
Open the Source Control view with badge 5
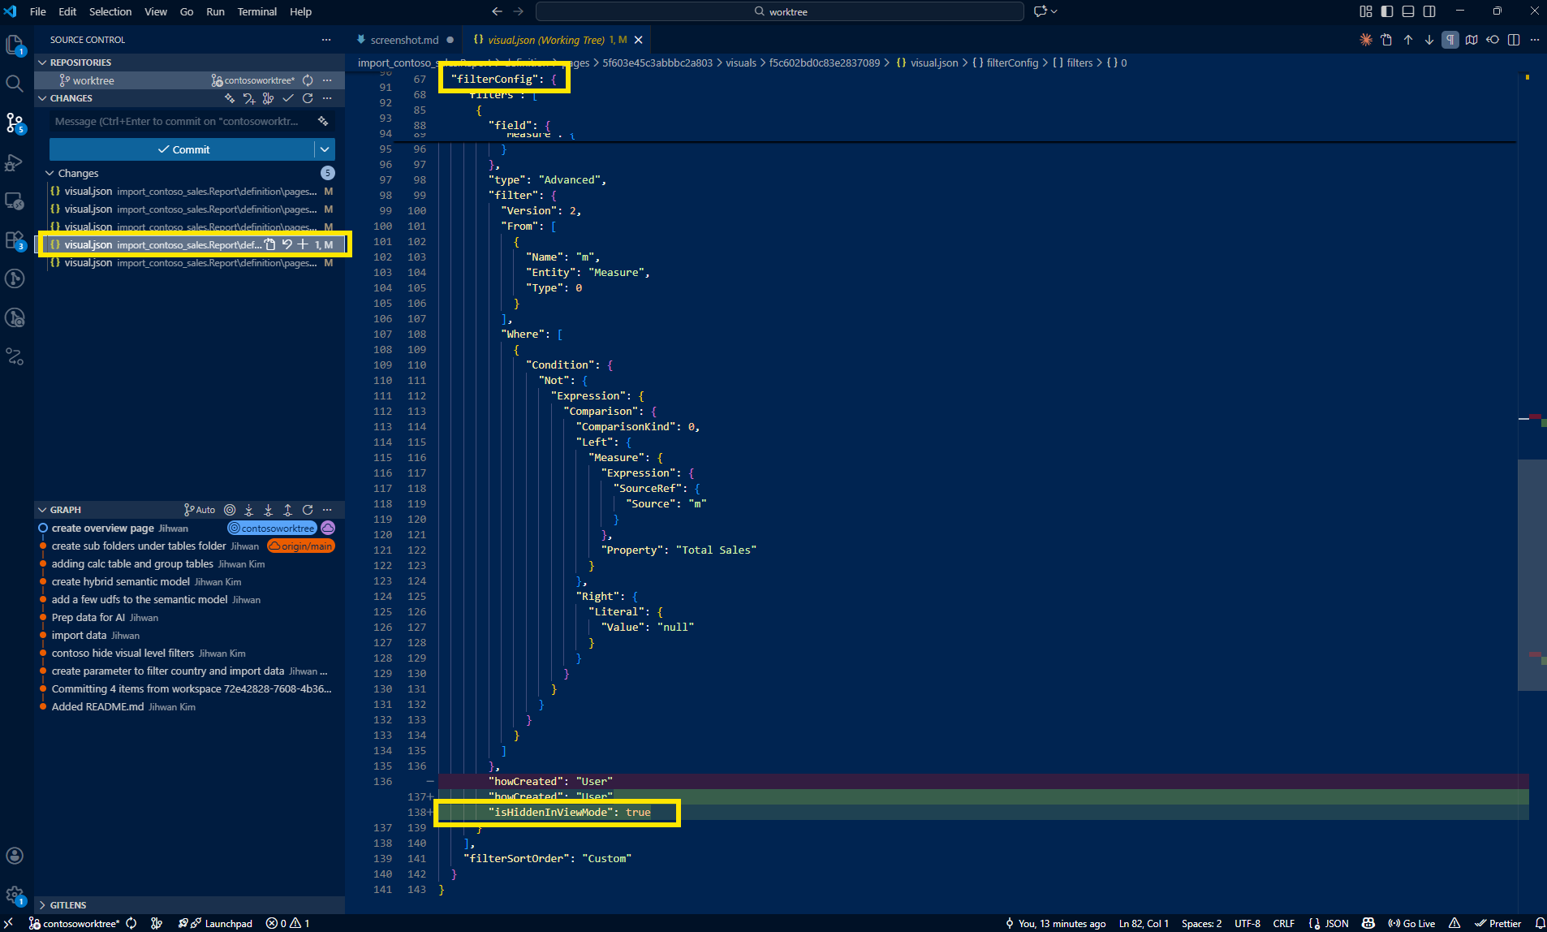[15, 123]
